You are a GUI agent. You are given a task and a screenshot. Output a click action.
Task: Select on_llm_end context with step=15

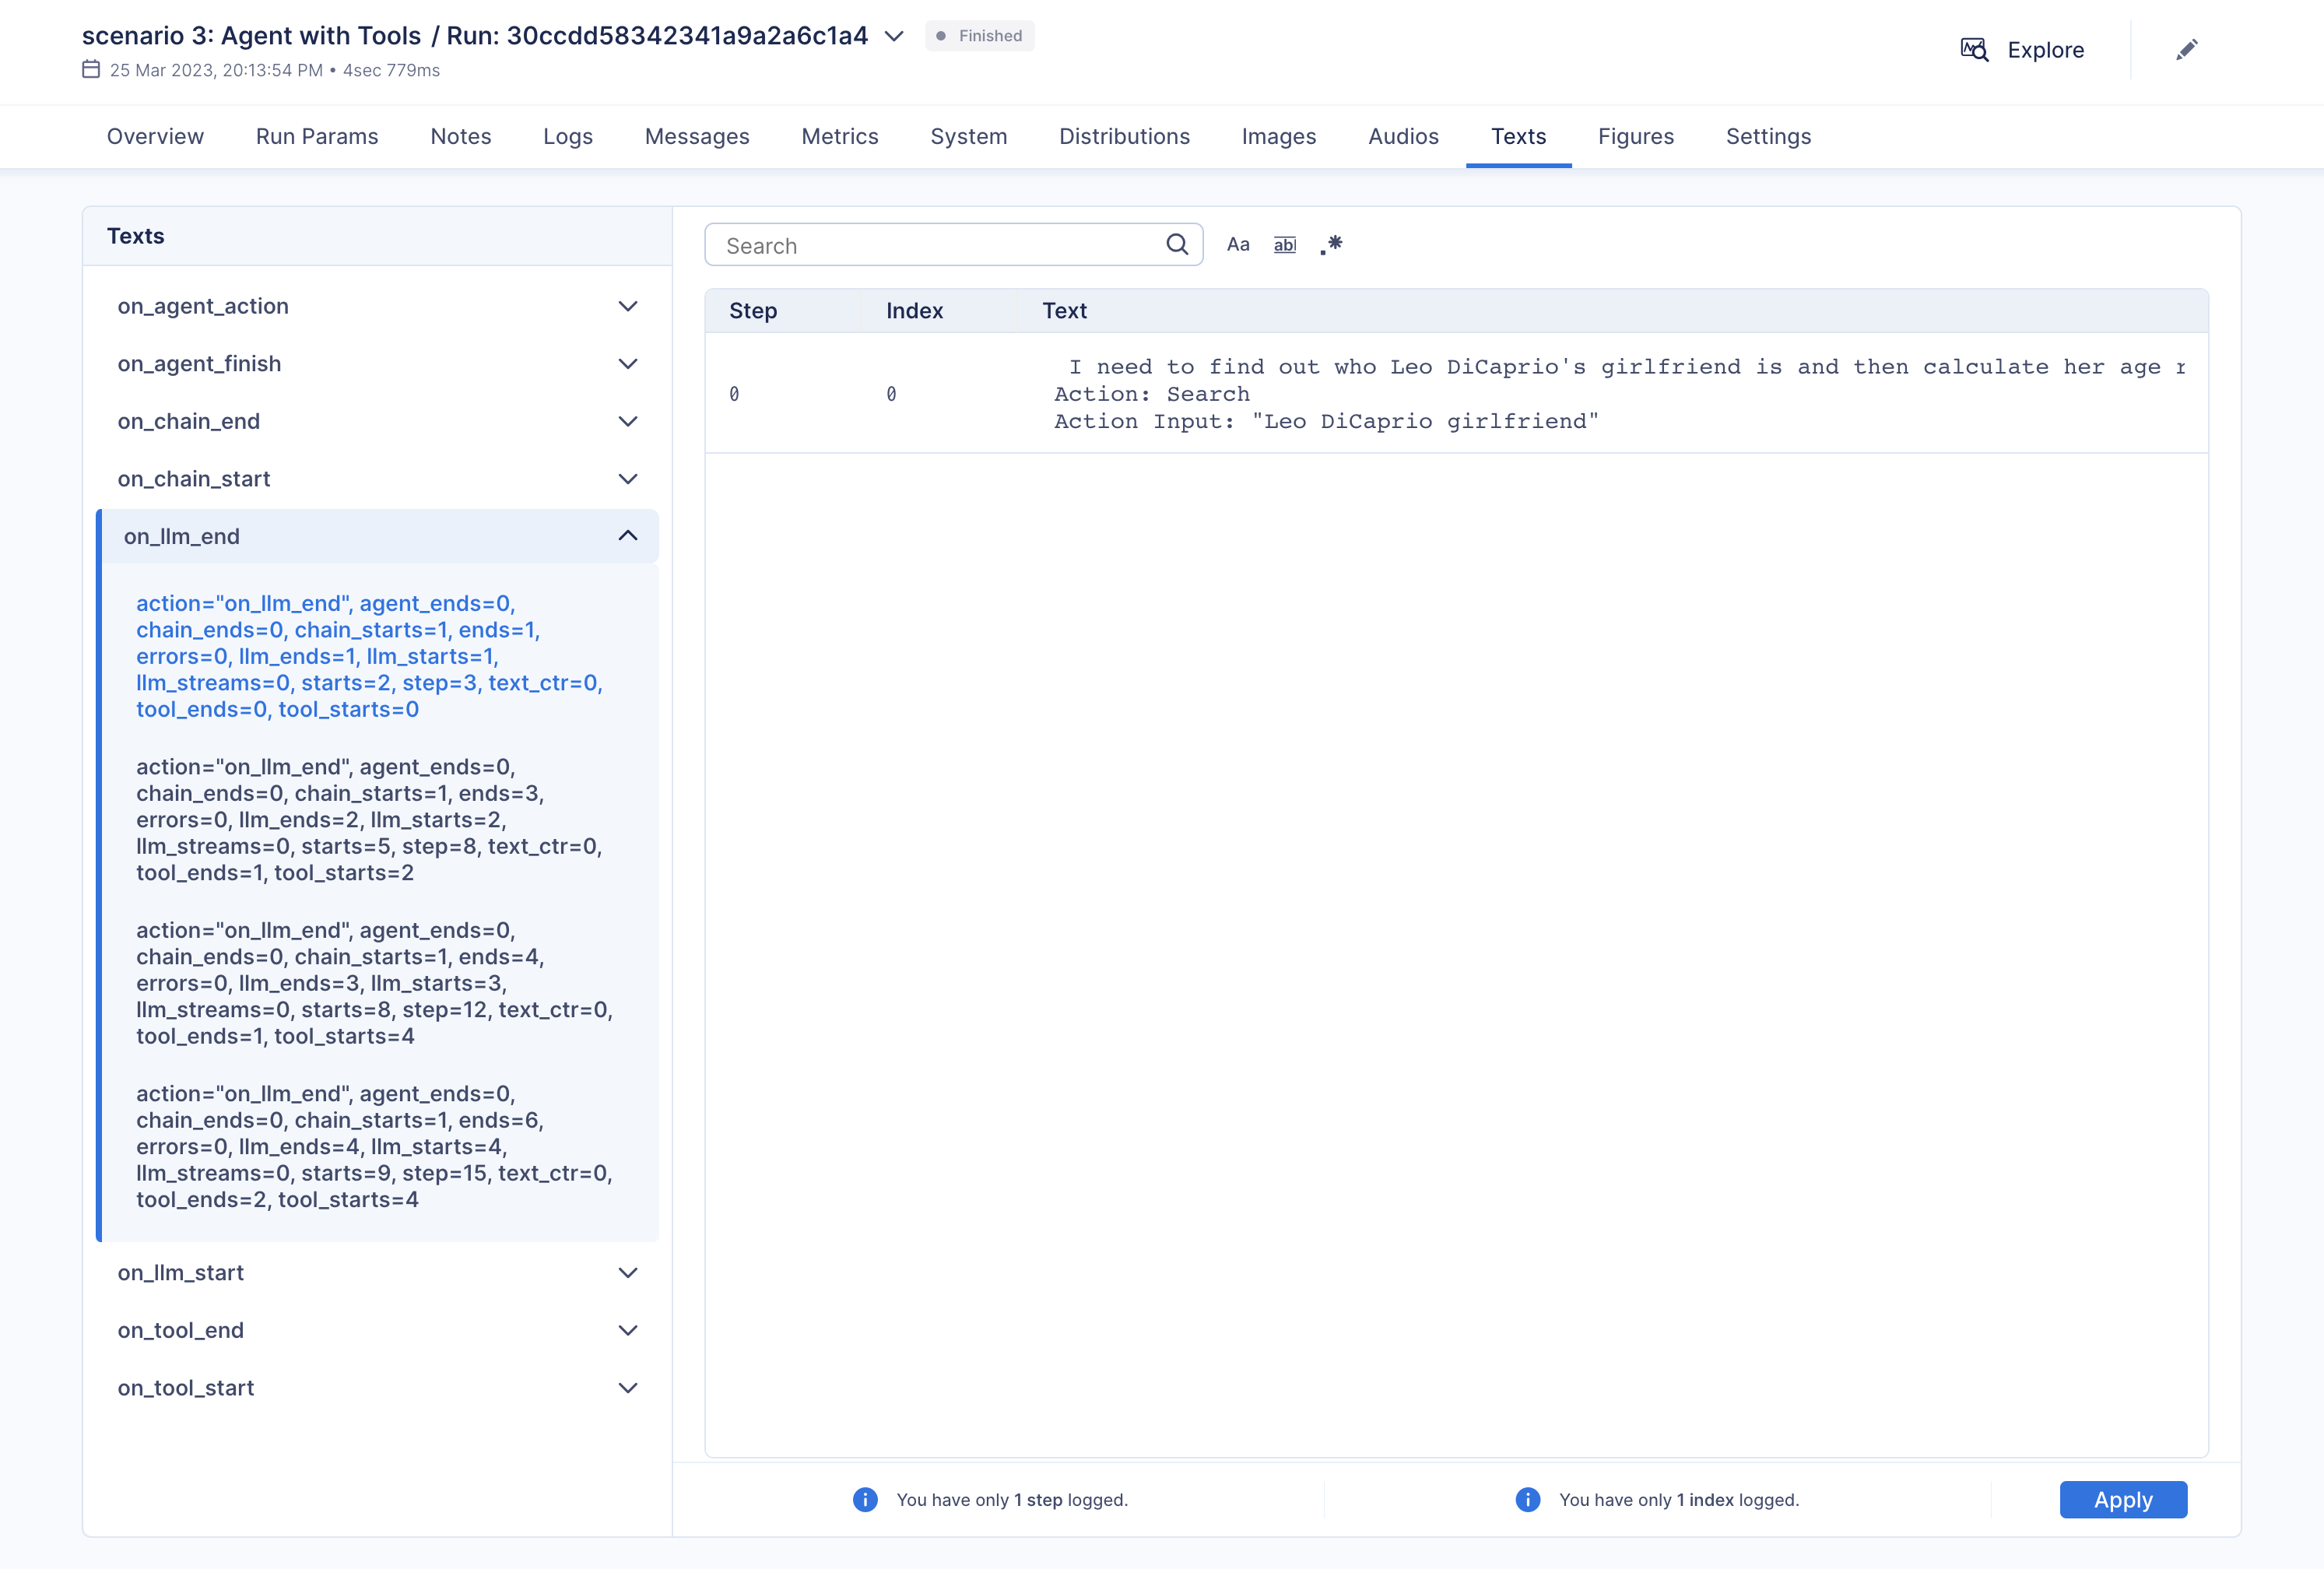click(x=374, y=1147)
